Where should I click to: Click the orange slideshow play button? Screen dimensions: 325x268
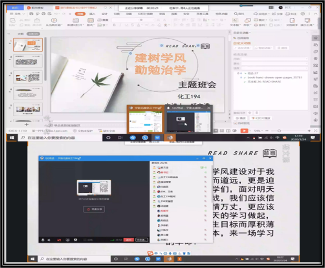click(244, 131)
